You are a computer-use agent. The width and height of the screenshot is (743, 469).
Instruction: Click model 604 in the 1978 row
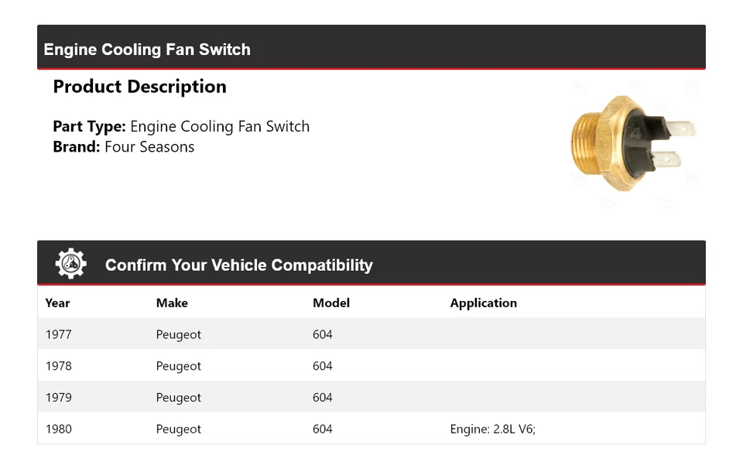pyautogui.click(x=323, y=366)
